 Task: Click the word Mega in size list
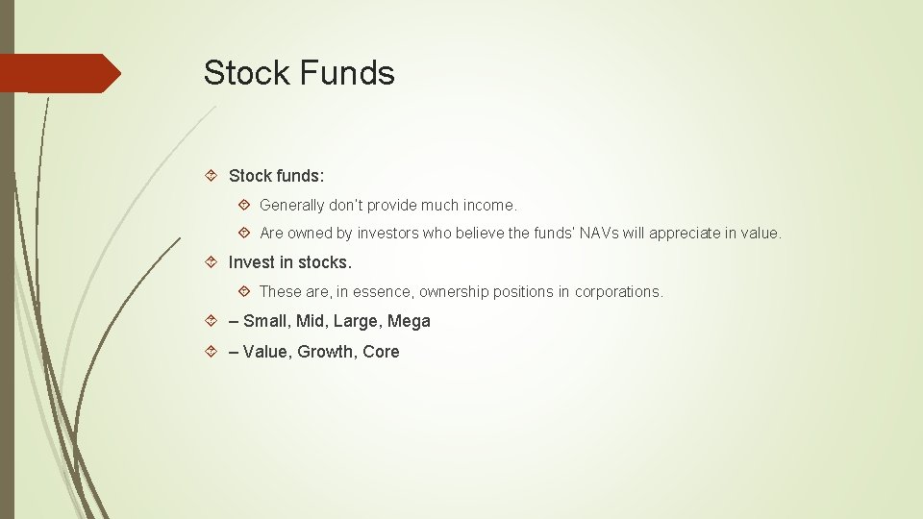409,321
